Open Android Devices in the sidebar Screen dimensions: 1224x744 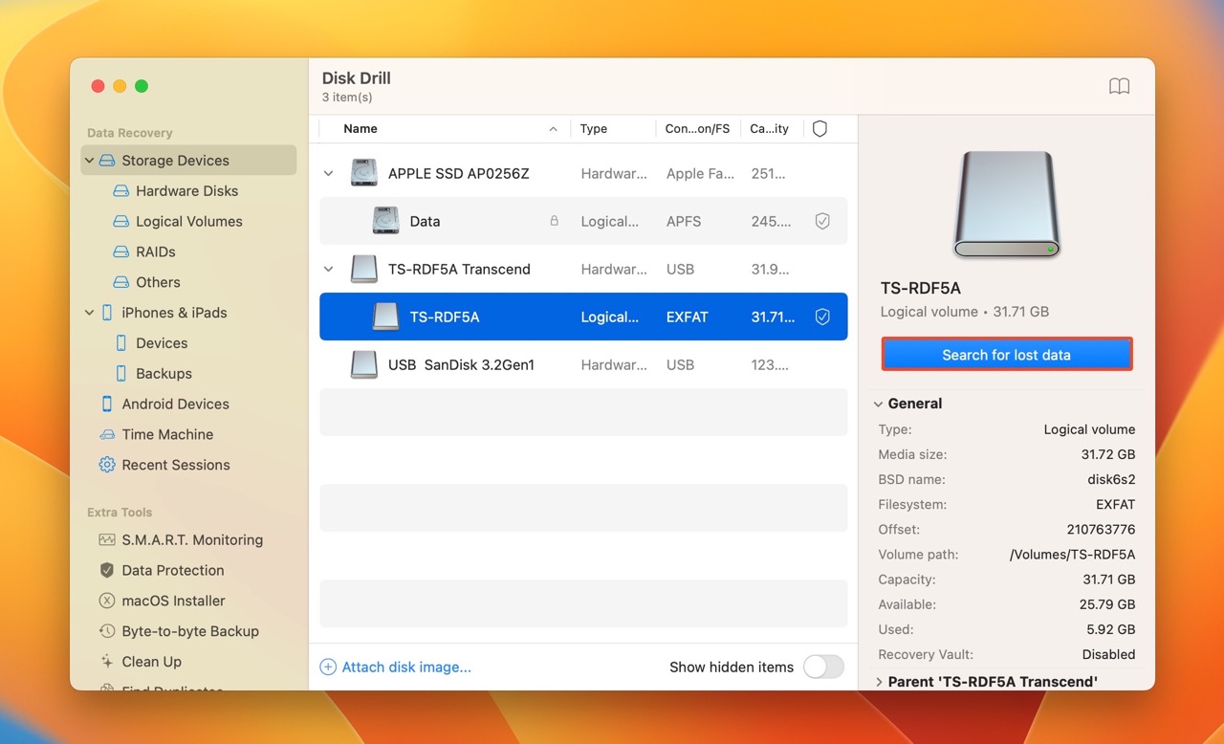176,405
